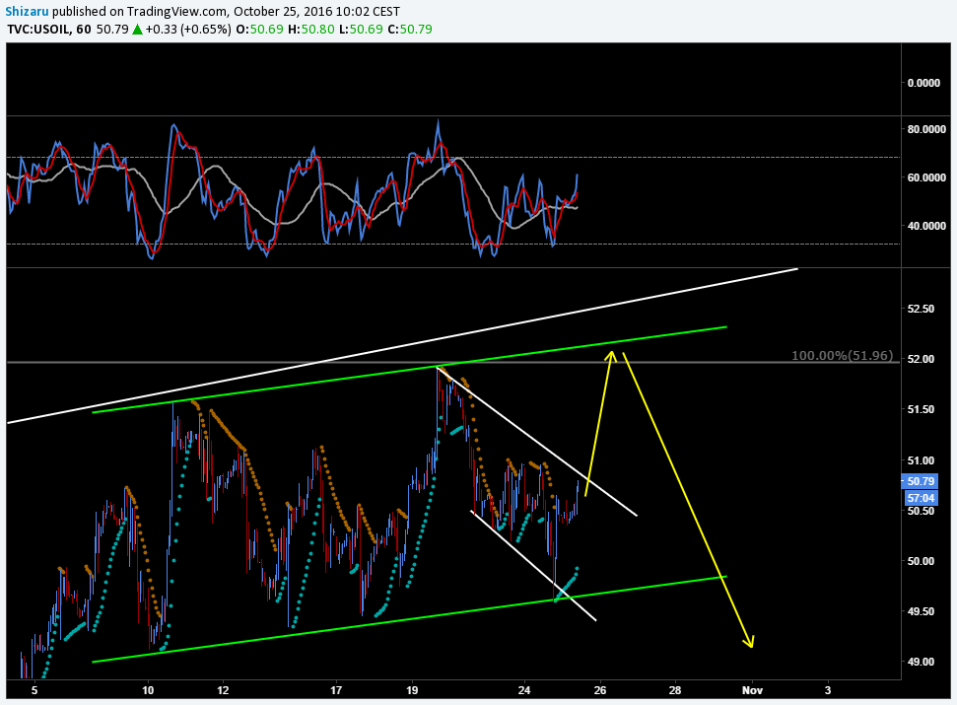Select the 100.00%(51.96) Fibonacci label

pos(843,355)
